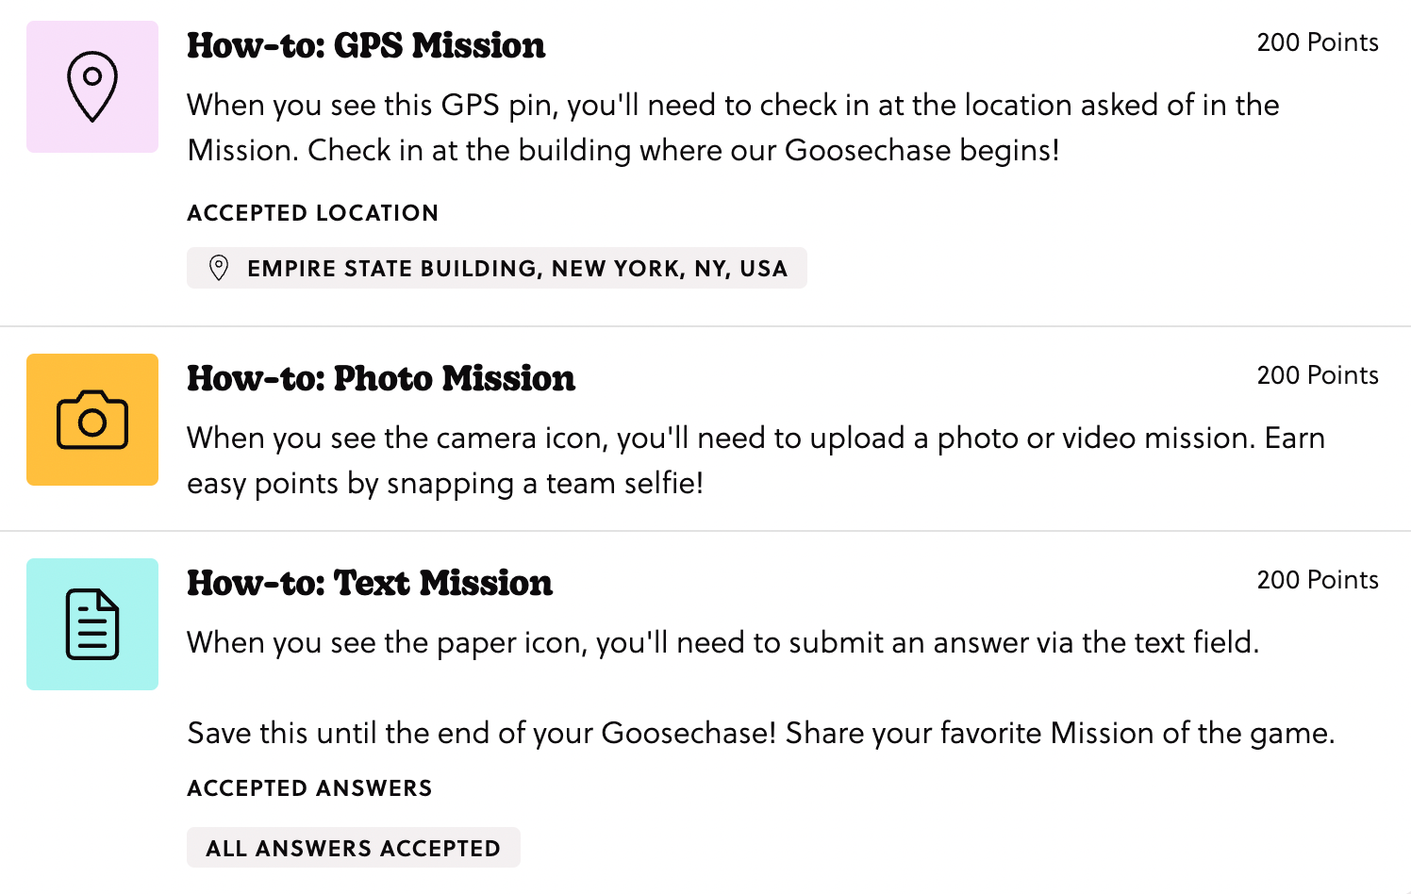Click the small pin icon in the location chip
The height and width of the screenshot is (894, 1411).
tap(219, 268)
